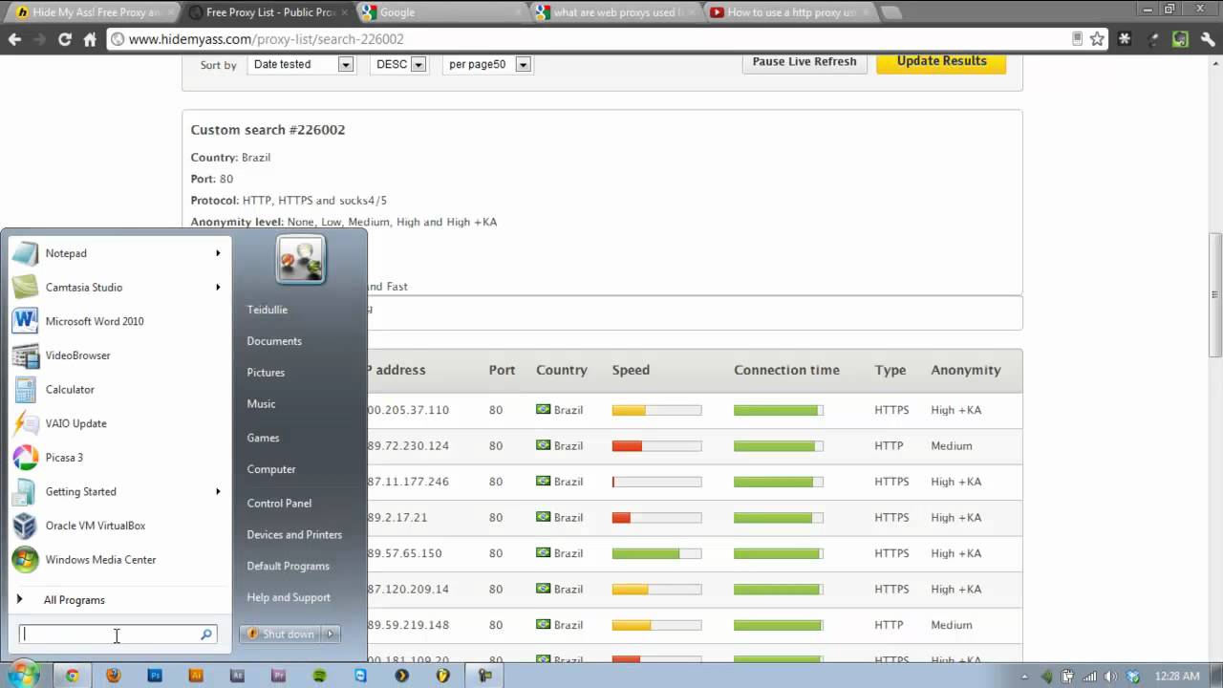This screenshot has height=688, width=1223.
Task: Expand Notepad recent files arrow
Action: pos(218,253)
